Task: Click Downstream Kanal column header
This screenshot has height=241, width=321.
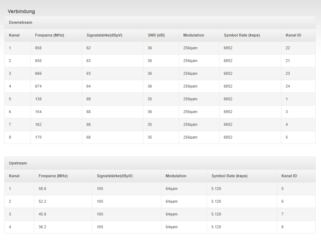Action: [x=14, y=35]
